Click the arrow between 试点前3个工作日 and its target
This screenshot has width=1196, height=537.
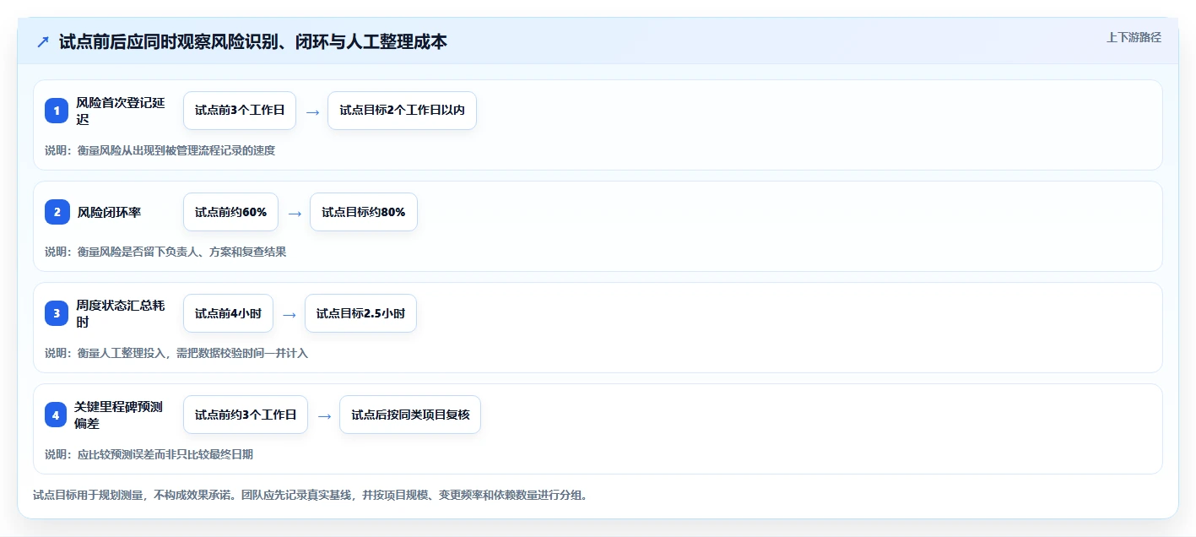(312, 111)
